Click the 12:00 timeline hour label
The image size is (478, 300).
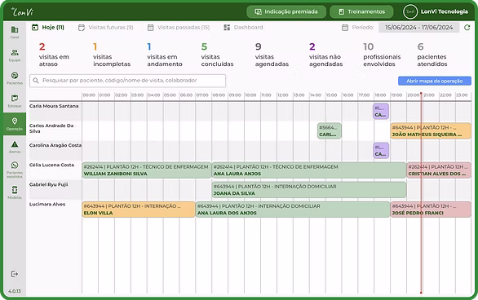[282, 95]
